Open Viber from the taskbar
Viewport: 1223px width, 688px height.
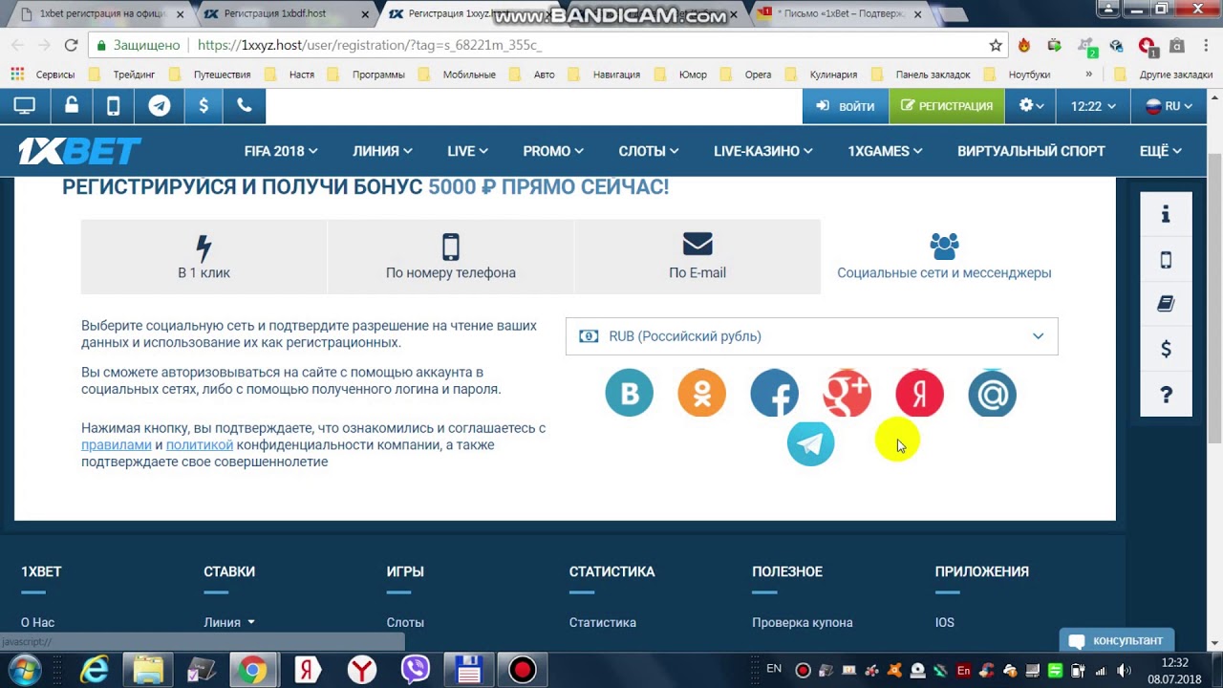416,670
